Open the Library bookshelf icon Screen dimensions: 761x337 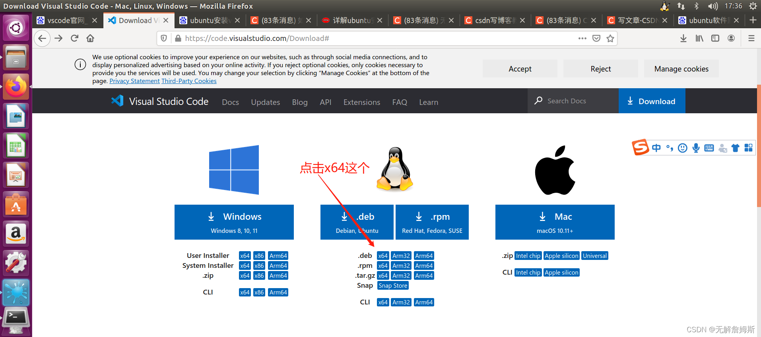(x=699, y=38)
